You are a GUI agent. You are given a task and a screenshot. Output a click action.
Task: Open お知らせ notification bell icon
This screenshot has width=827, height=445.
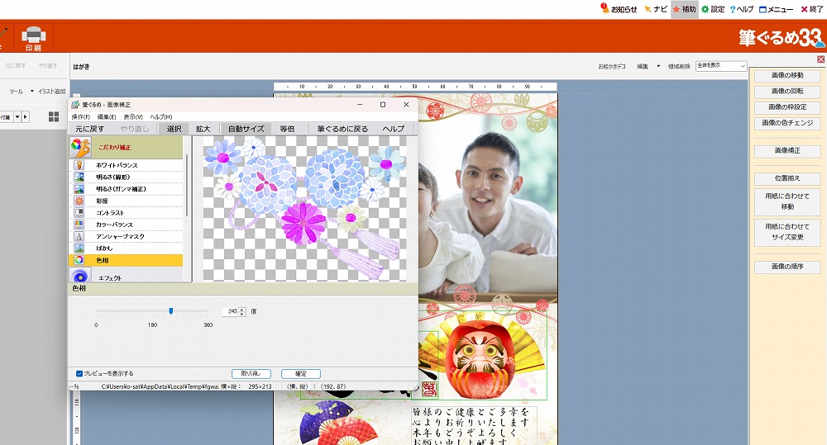click(x=605, y=9)
